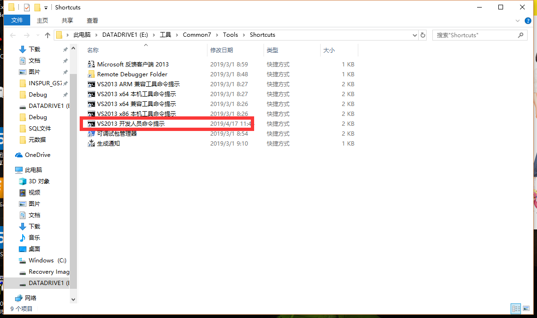537x318 pixels.
Task: Select the Remote Debugger Folder icon
Action: tap(91, 74)
